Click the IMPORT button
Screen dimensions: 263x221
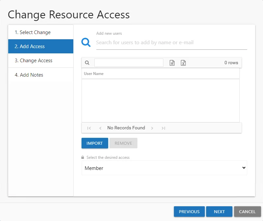pyautogui.click(x=95, y=143)
